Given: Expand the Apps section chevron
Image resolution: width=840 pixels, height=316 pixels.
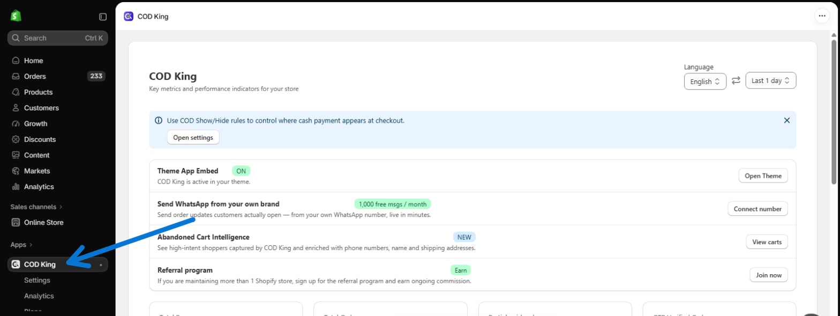Looking at the screenshot, I should [x=31, y=245].
